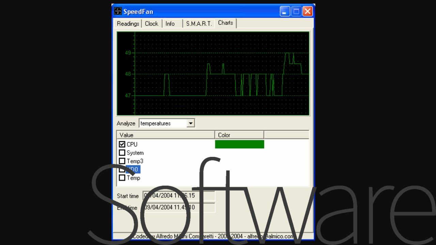
Task: Select the highlighted HD0 row
Action: click(x=133, y=169)
